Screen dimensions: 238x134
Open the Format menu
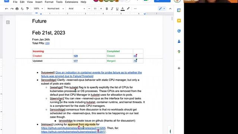tap(49, 2)
